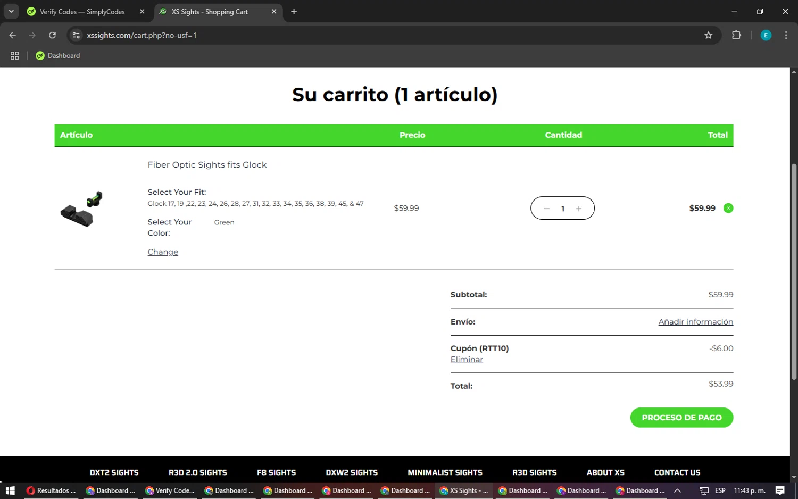Open DXT2 SIGHTS footer menu
798x499 pixels.
click(114, 472)
